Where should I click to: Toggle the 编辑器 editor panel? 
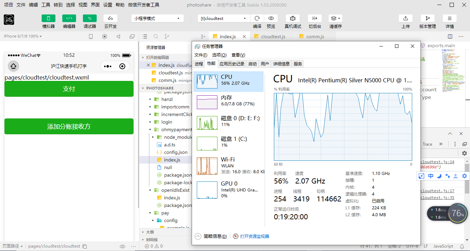tap(69, 18)
